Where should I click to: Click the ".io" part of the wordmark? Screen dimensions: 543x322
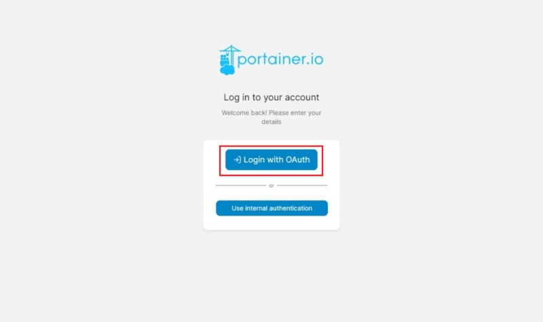pos(315,59)
